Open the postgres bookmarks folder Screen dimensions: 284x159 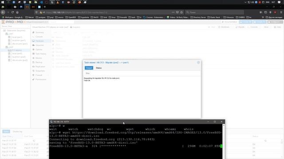[x=40, y=17]
